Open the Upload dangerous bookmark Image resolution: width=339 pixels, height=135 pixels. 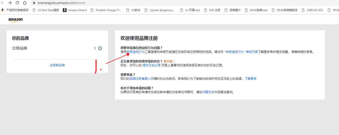[159, 10]
